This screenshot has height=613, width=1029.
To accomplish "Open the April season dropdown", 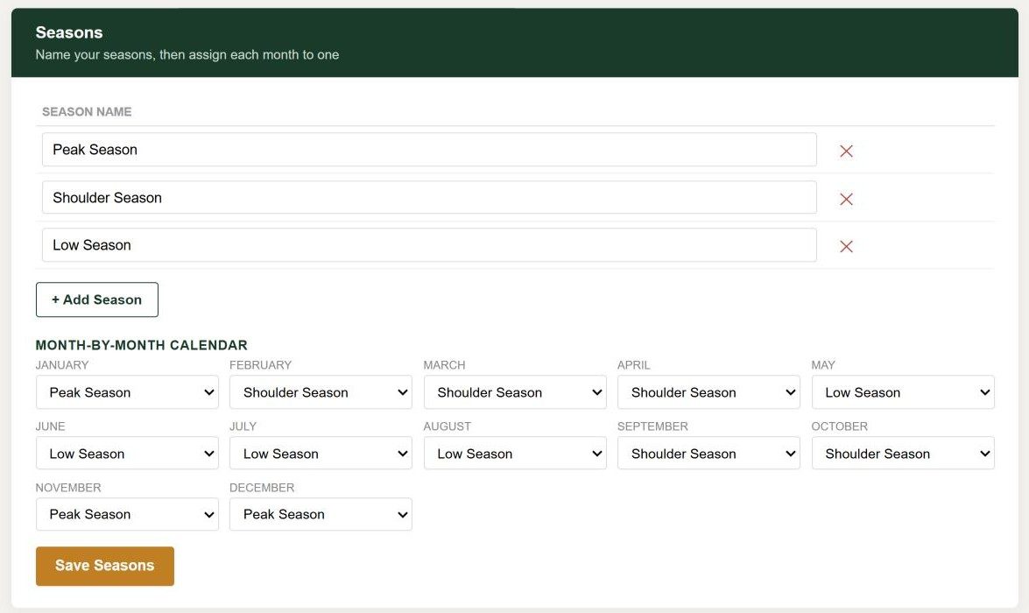I will [x=708, y=391].
